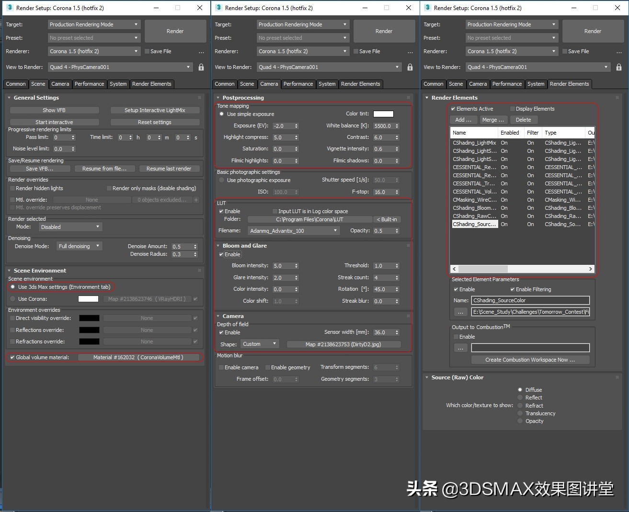Click Create Combustion Workspace Now button
Screen dimensions: 629x512
coord(530,360)
